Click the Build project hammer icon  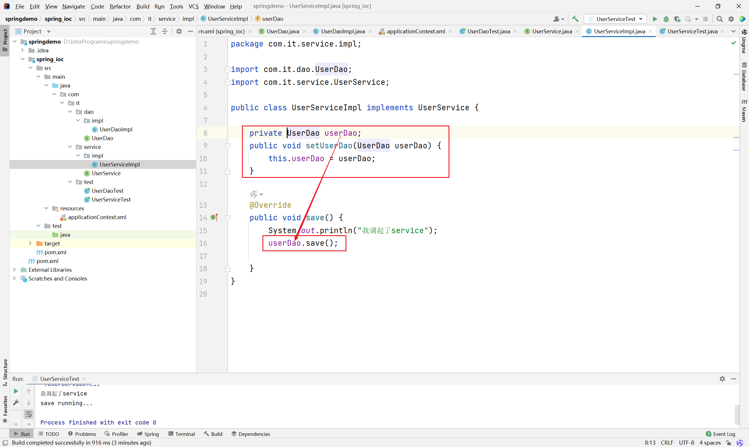[x=575, y=19]
